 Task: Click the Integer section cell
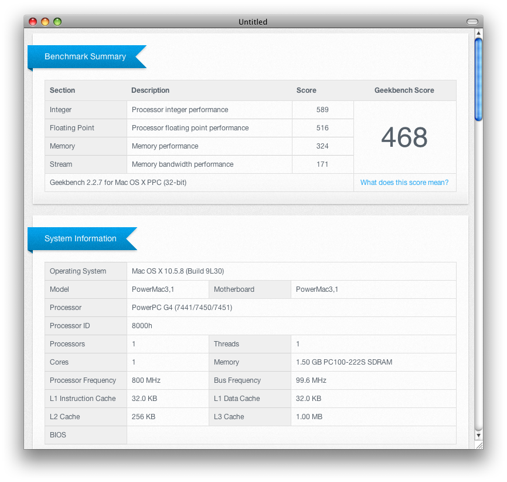tap(86, 109)
